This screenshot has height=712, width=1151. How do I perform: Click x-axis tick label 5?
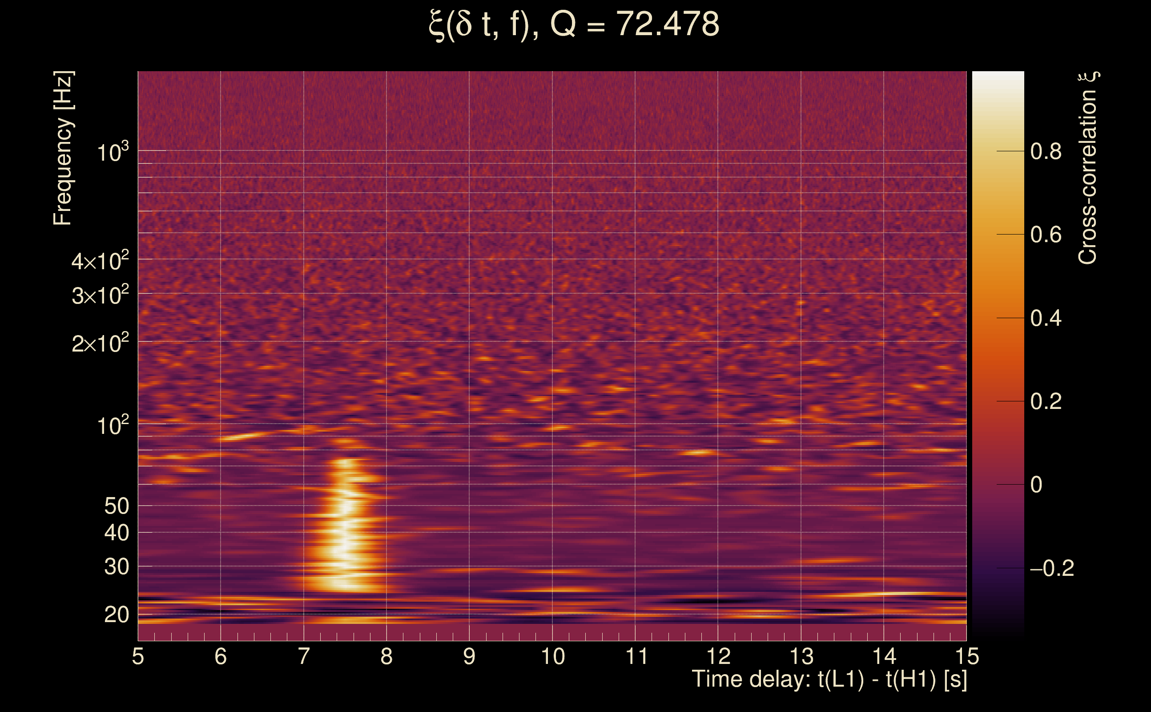pos(138,656)
